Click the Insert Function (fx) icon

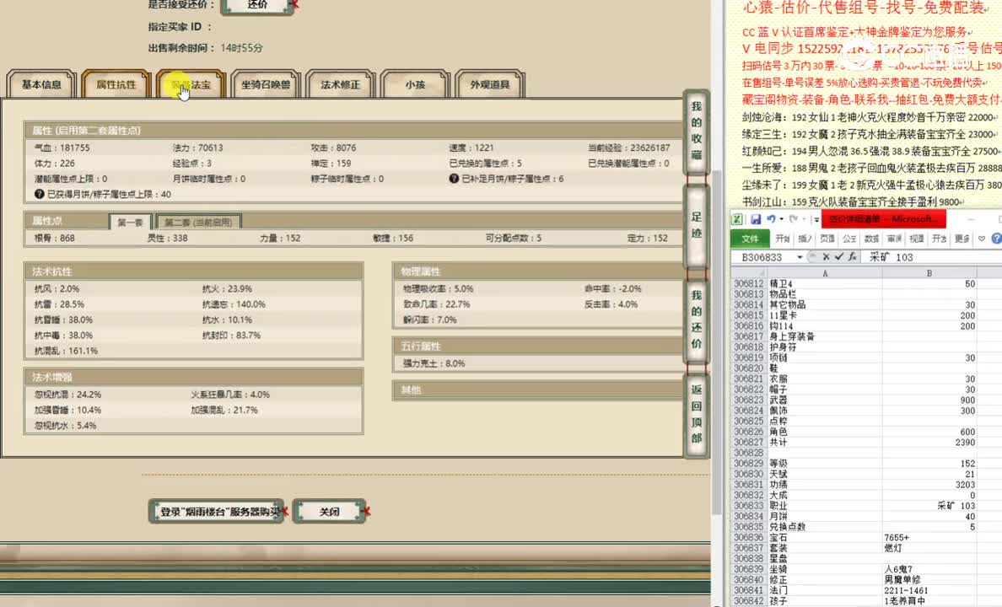coord(851,255)
